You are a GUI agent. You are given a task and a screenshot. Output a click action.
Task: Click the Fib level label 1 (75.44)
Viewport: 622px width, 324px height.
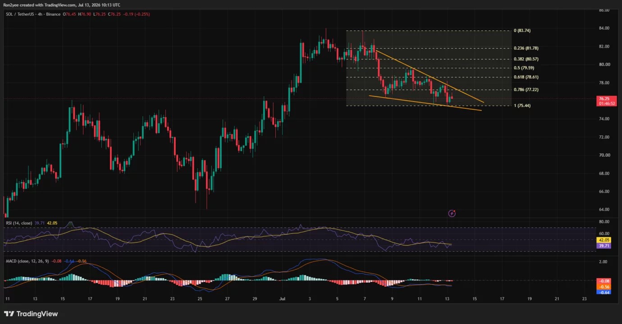pyautogui.click(x=523, y=106)
